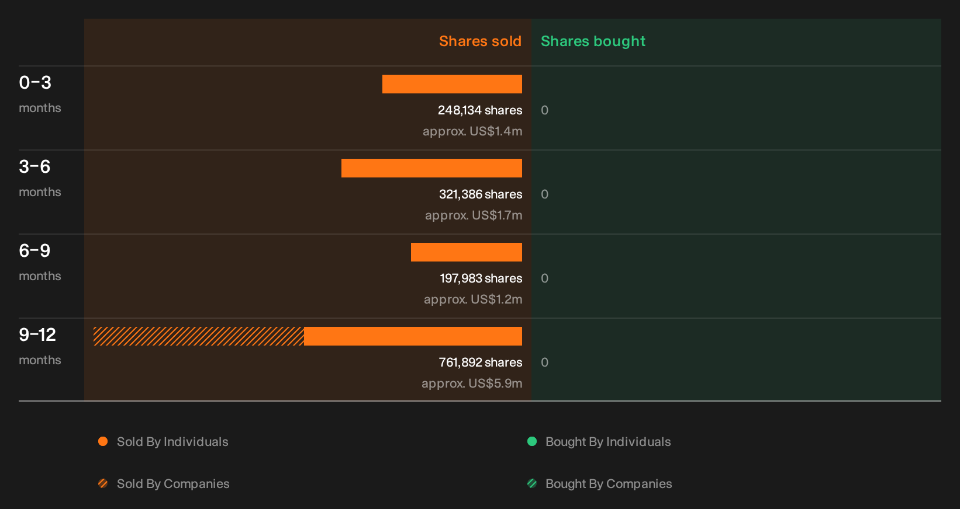This screenshot has height=509, width=960.
Task: Select the 'approx. US$5.9m' value
Action: click(472, 384)
